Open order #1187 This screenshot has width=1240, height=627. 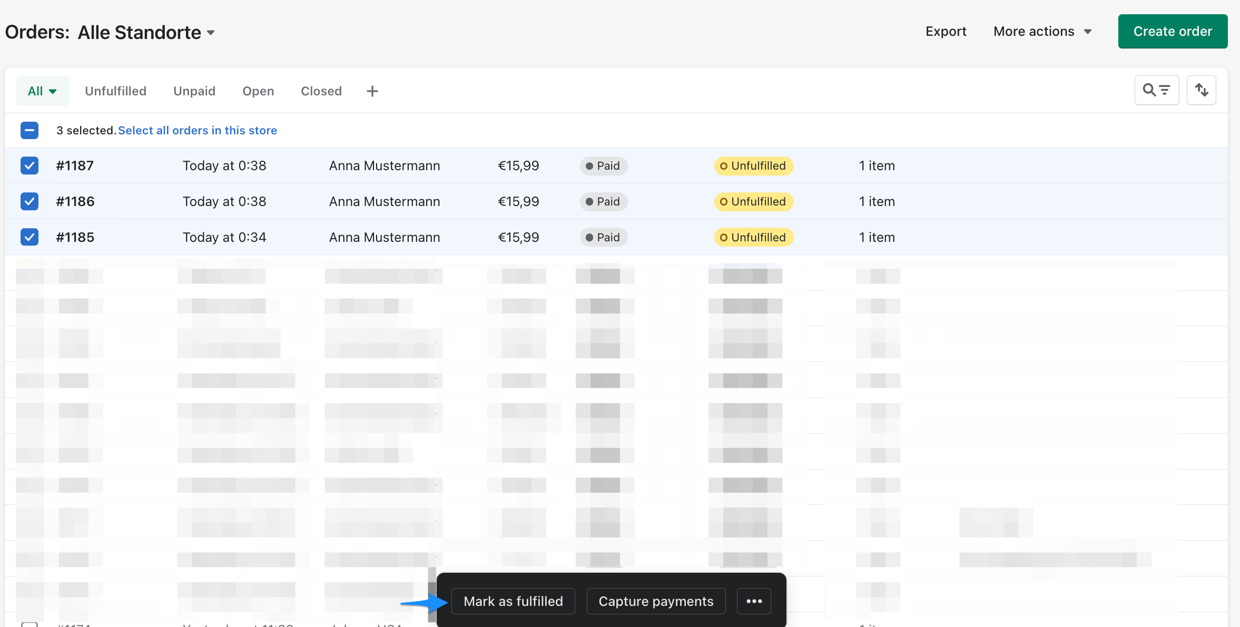point(75,165)
